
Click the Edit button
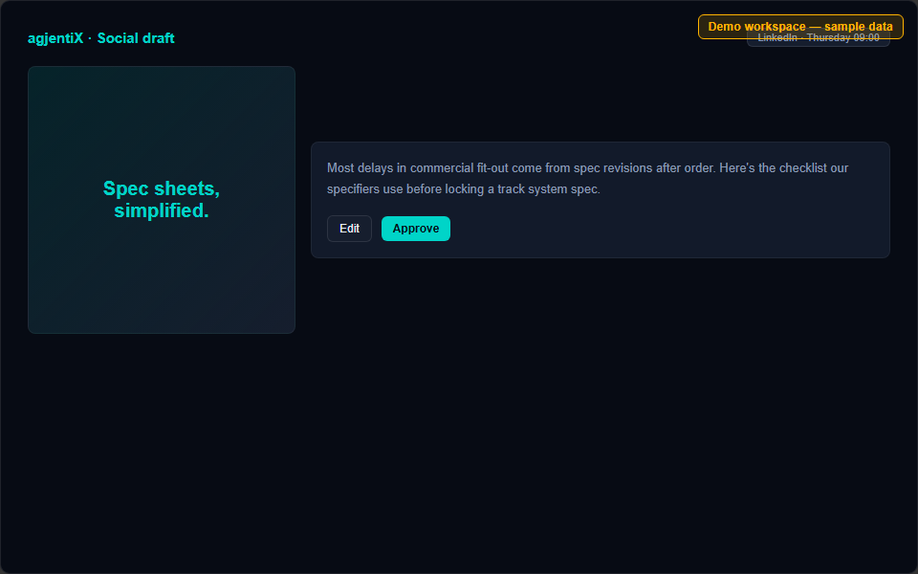click(x=349, y=229)
